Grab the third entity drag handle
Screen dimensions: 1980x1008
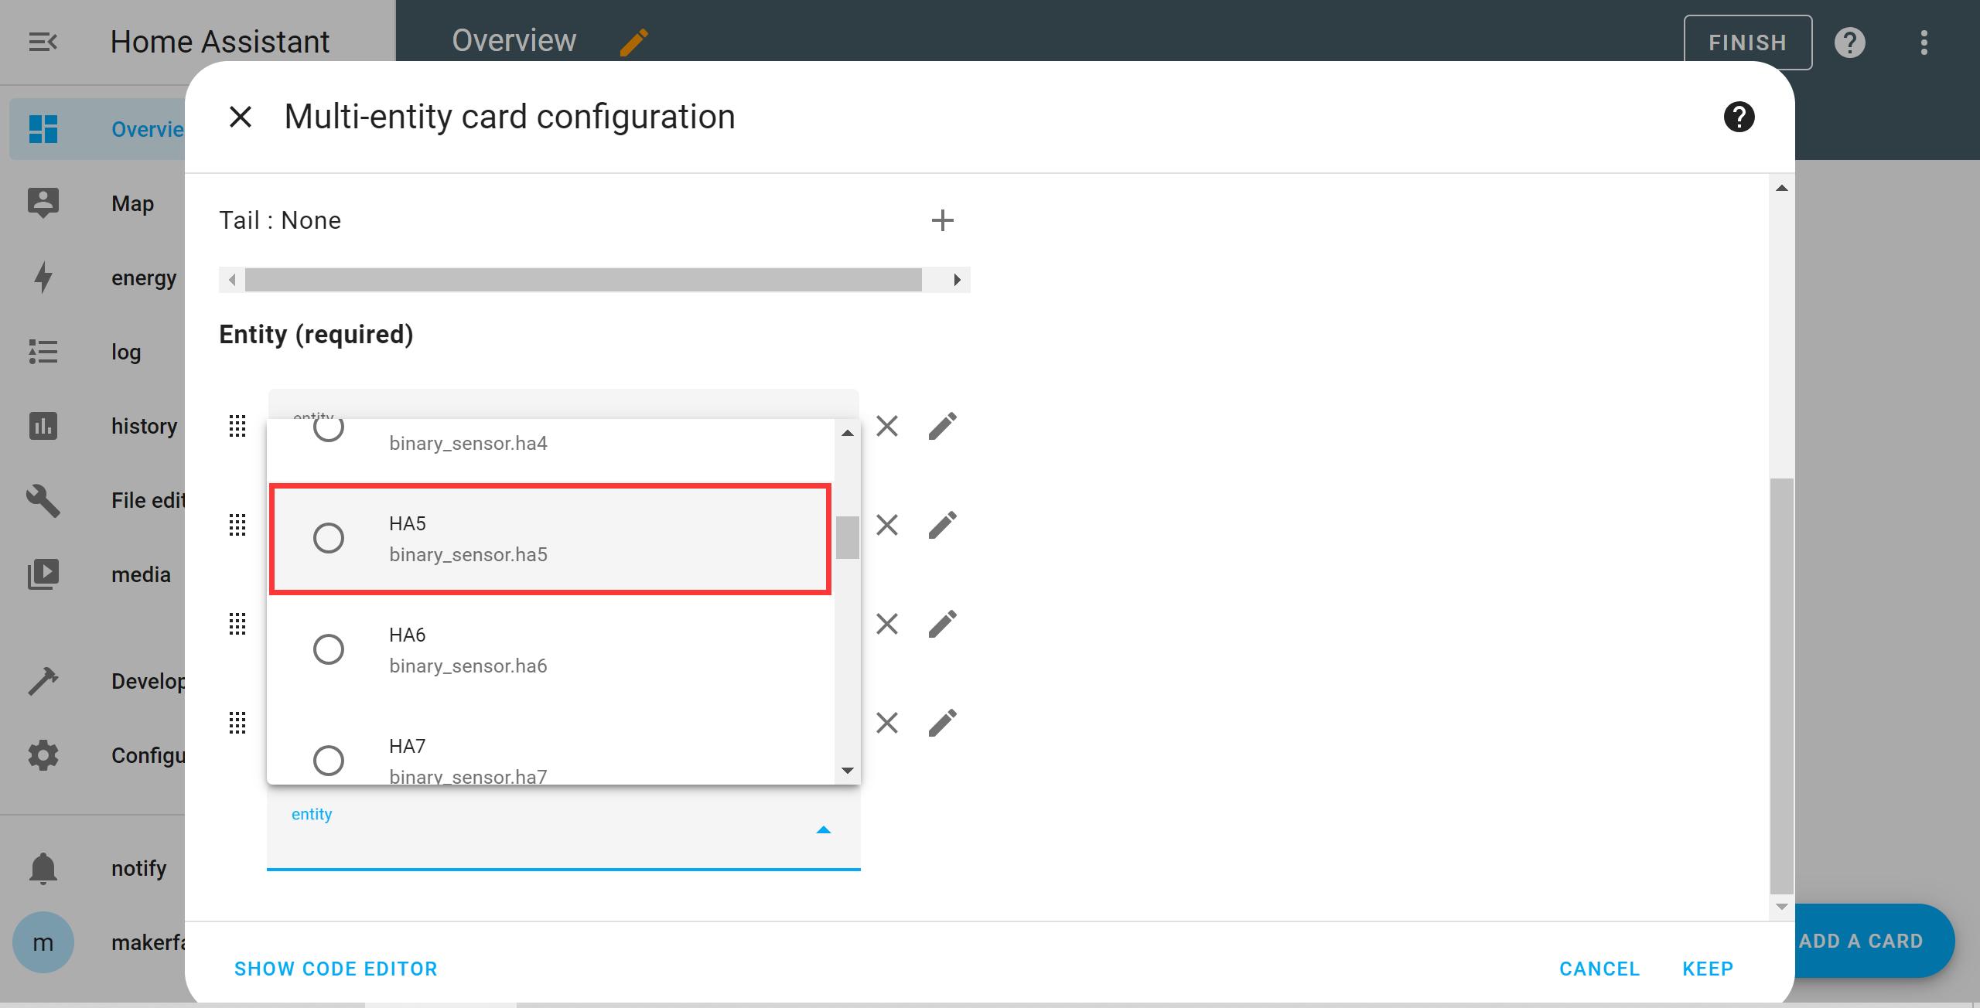coord(237,624)
